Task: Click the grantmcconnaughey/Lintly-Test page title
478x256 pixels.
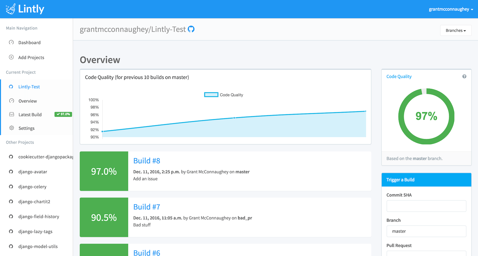Action: pos(133,29)
